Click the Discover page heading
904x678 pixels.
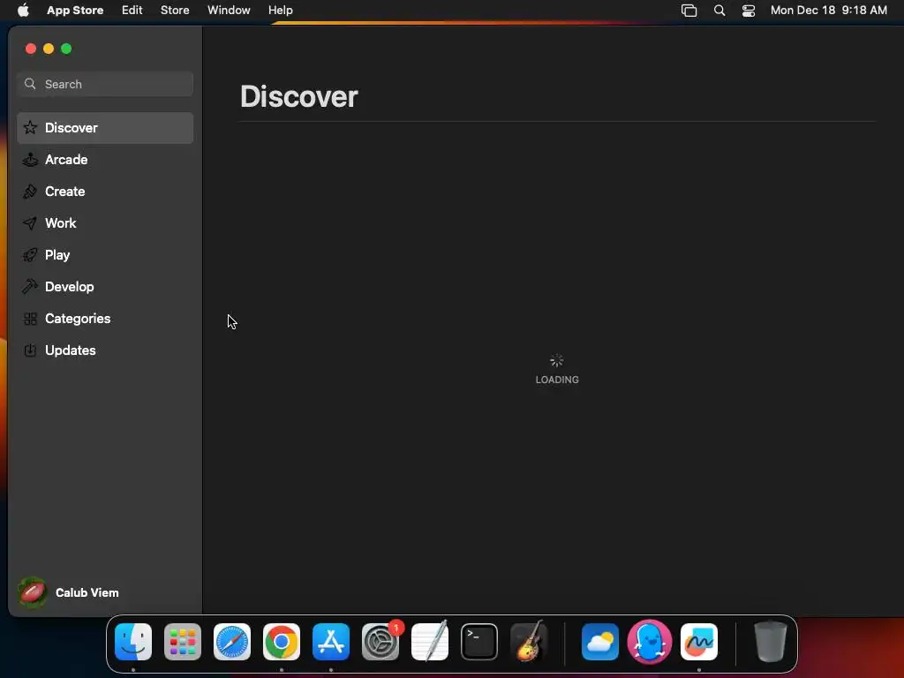click(x=299, y=97)
